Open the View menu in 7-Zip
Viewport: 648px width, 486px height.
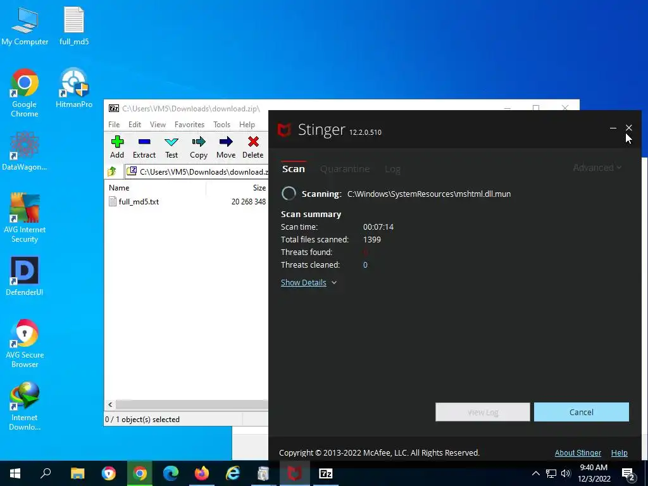tap(158, 125)
